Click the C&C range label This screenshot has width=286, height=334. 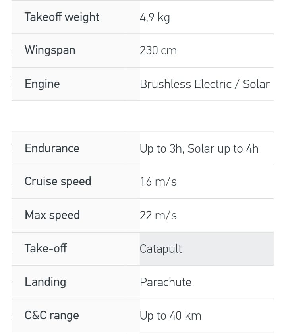click(52, 315)
